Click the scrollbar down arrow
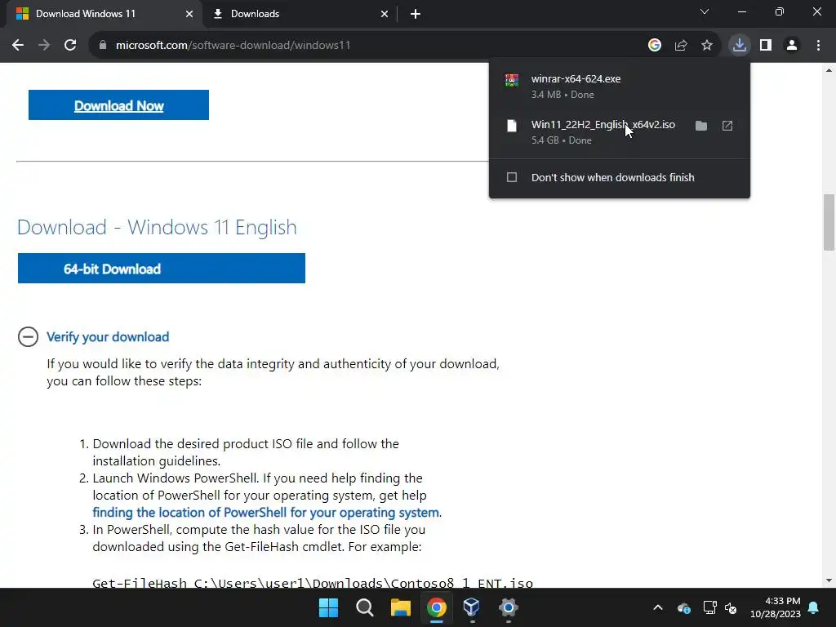This screenshot has height=627, width=836. pyautogui.click(x=829, y=580)
